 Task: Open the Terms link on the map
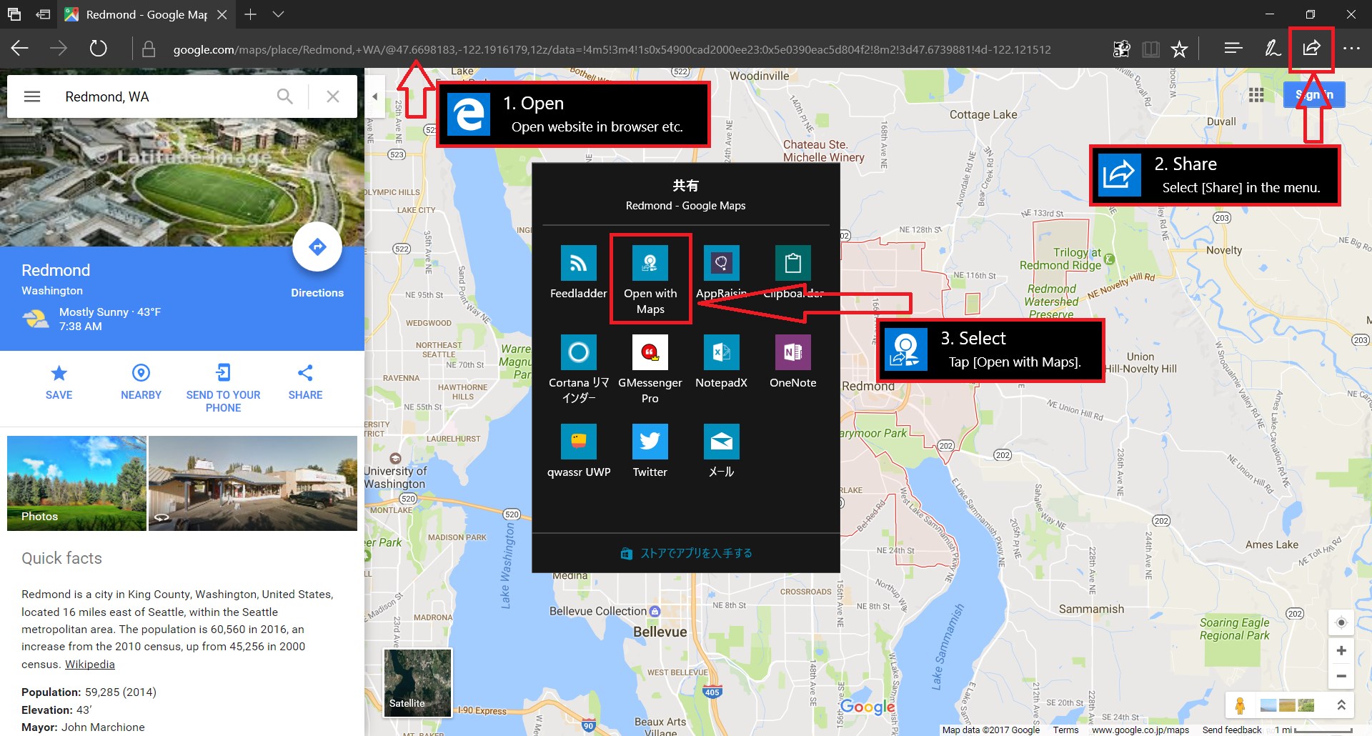[x=1065, y=730]
